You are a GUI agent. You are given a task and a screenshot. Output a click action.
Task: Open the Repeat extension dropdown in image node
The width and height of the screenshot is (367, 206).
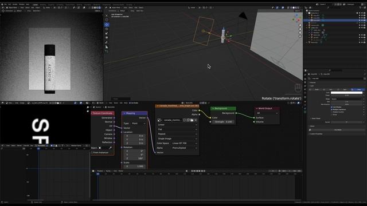(x=177, y=134)
